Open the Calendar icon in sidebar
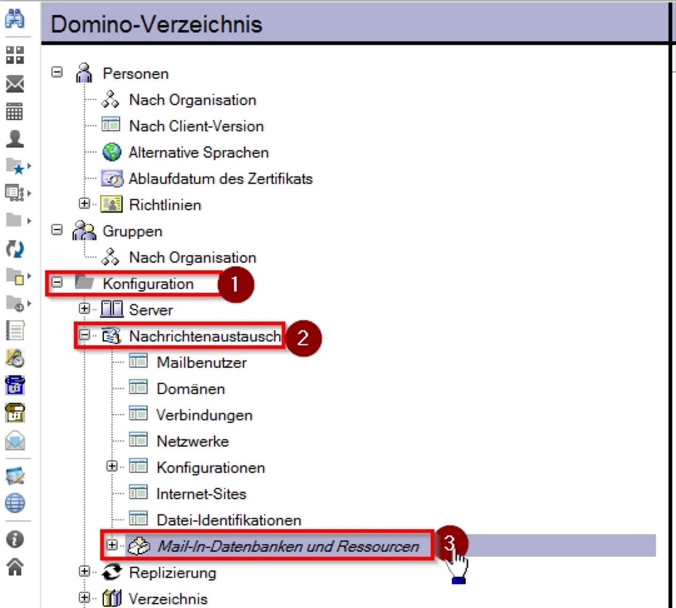Viewport: 676px width, 608px height. point(14,112)
